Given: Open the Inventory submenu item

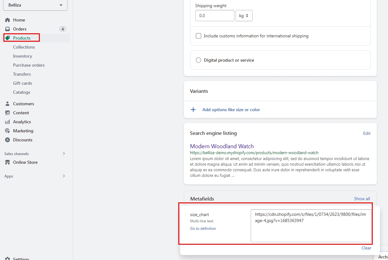Looking at the screenshot, I should (22, 56).
